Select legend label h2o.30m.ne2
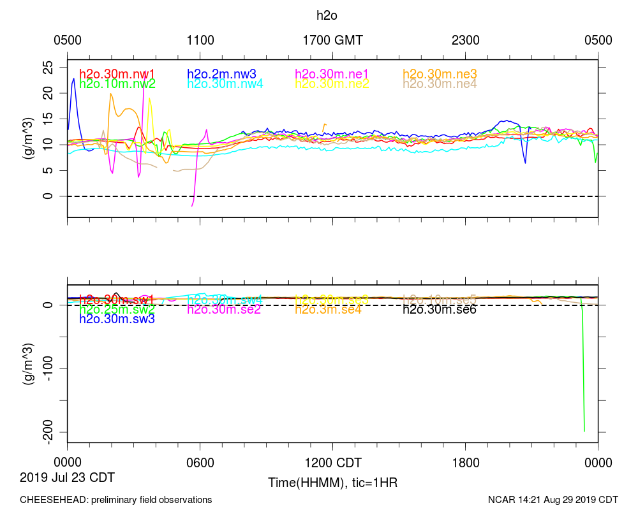This screenshot has width=638, height=510. tap(332, 84)
